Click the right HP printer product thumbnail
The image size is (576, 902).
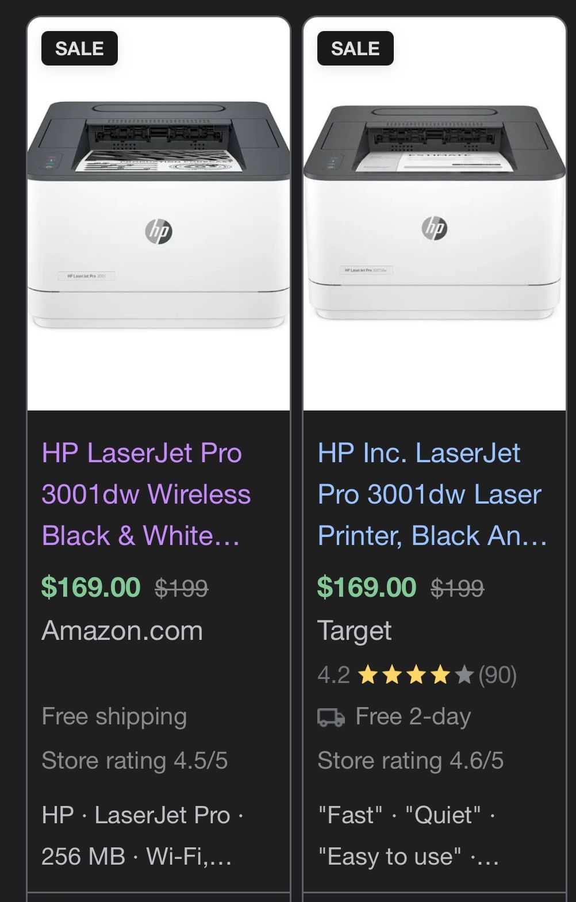point(434,213)
